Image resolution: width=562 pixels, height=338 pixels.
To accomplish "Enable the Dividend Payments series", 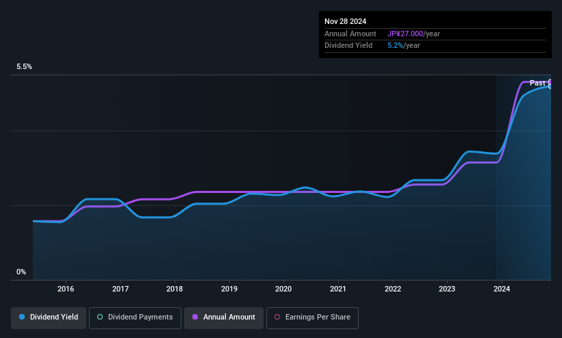I will pyautogui.click(x=135, y=317).
